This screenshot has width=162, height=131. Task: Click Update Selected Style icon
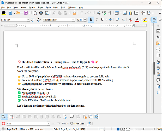click(33, 20)
